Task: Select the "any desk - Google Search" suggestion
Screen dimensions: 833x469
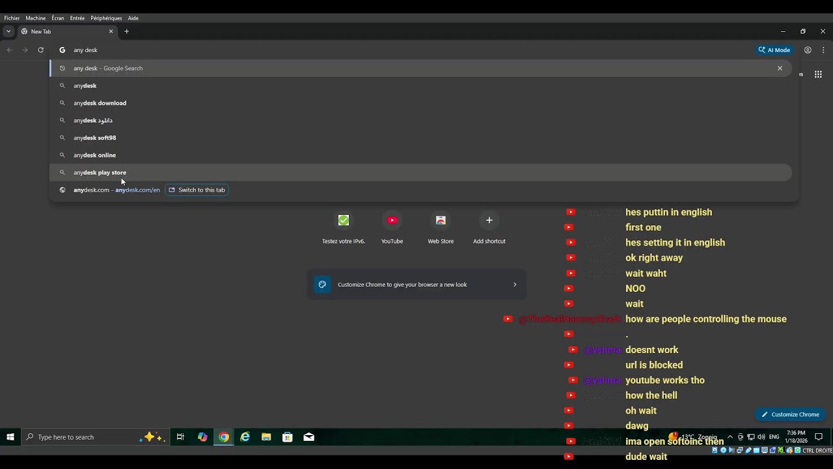Action: (x=420, y=68)
